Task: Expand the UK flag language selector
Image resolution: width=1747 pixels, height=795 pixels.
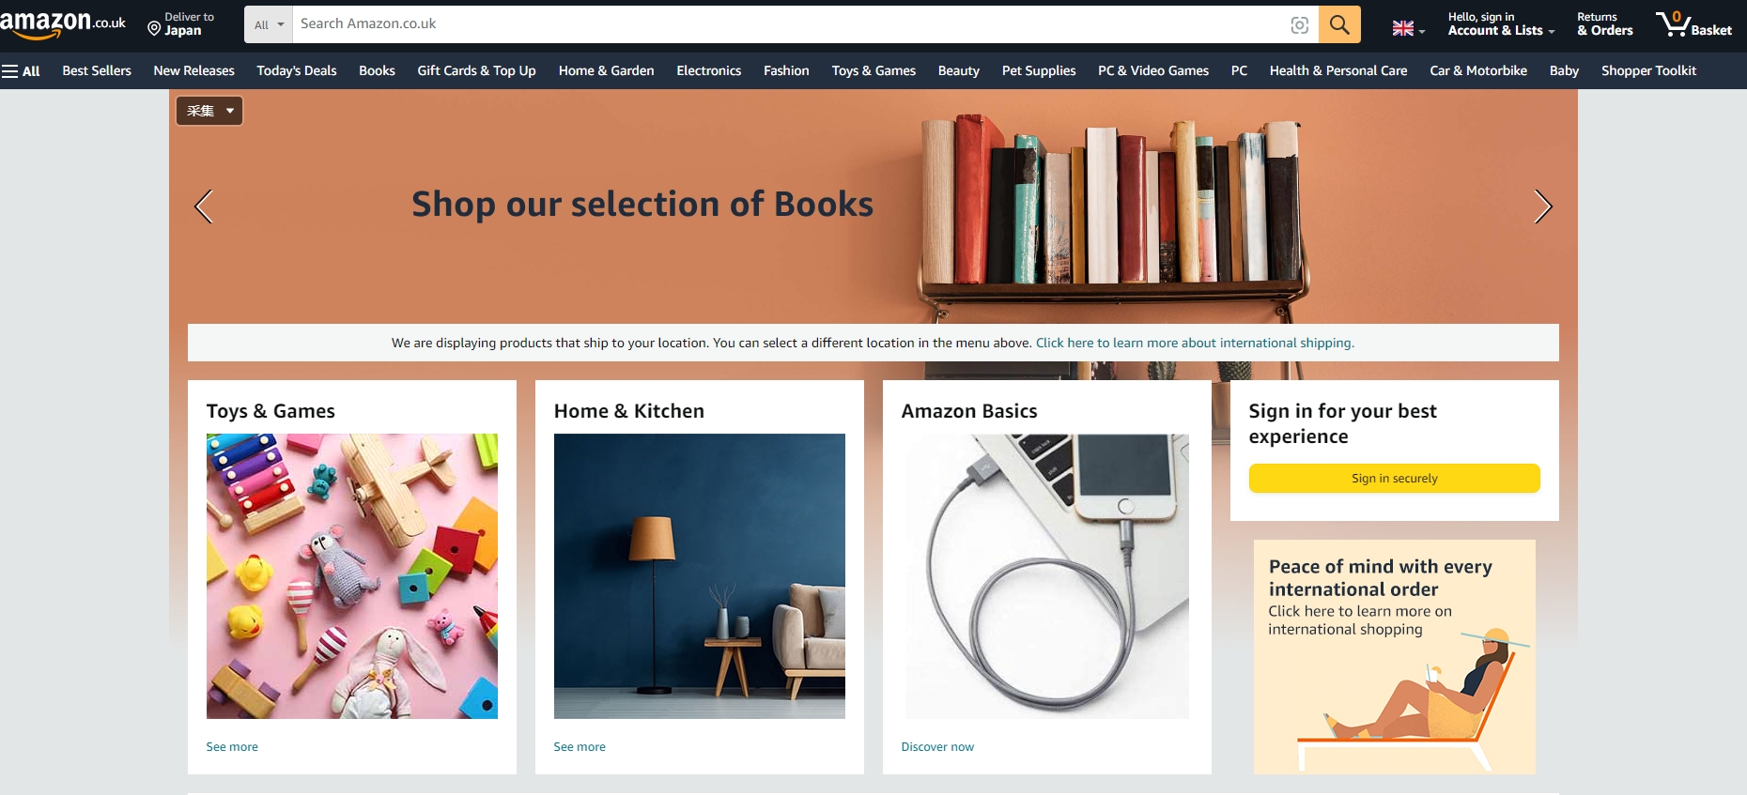Action: click(1409, 28)
